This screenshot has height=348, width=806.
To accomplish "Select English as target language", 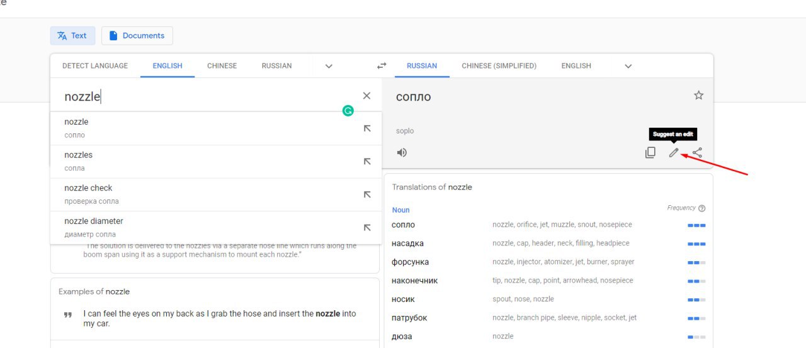I will tap(576, 65).
